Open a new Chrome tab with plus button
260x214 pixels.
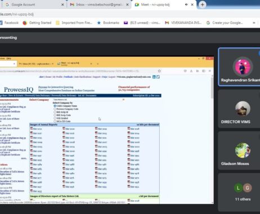click(x=202, y=5)
